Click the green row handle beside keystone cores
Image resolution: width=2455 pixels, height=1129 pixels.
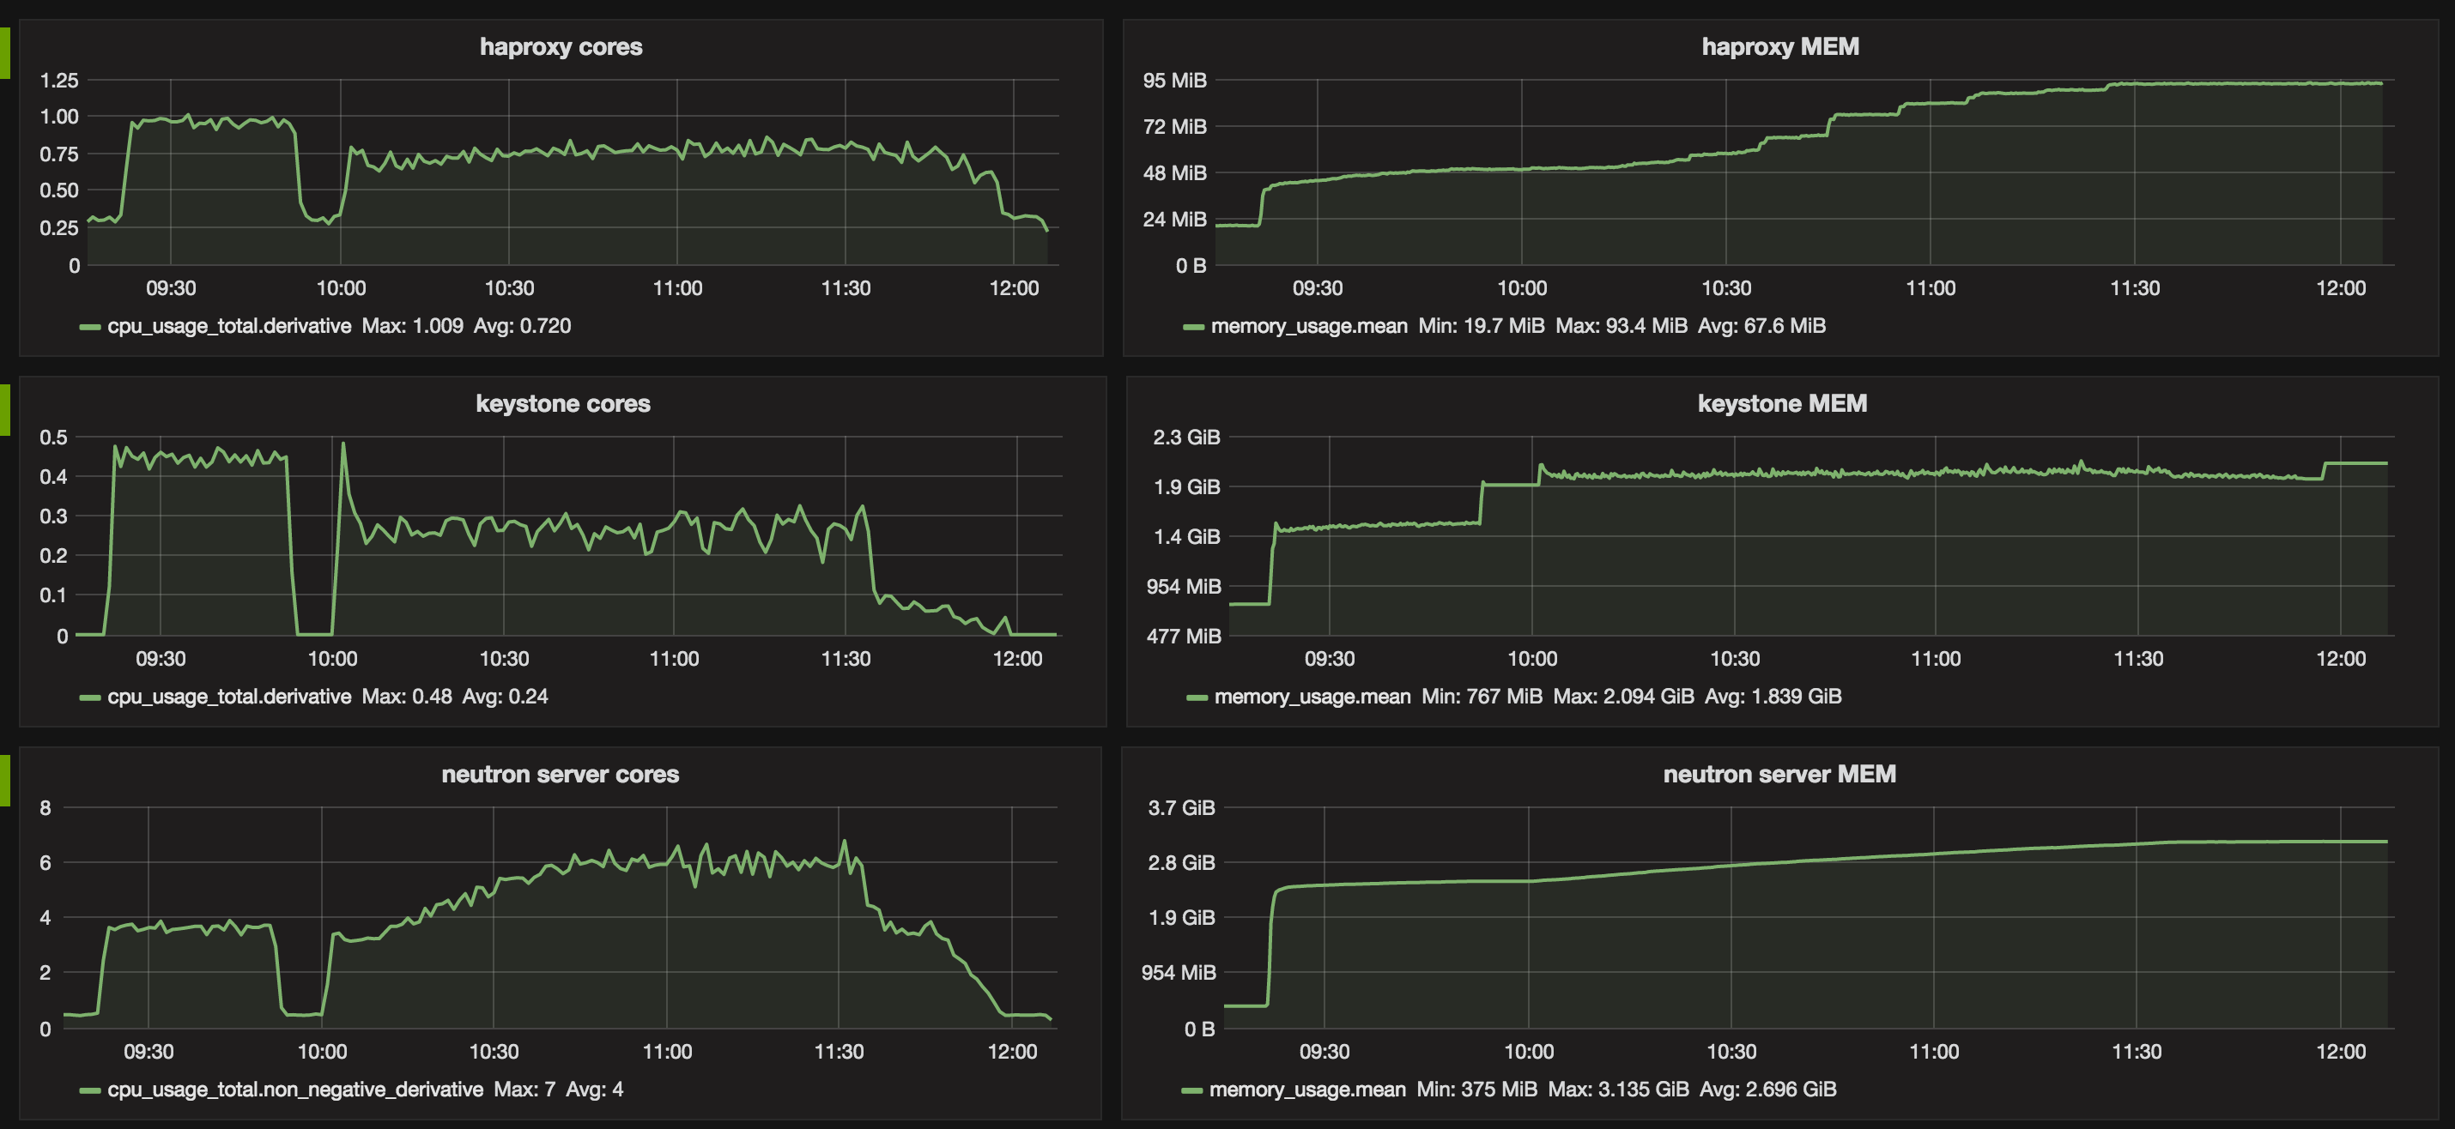tap(3, 410)
